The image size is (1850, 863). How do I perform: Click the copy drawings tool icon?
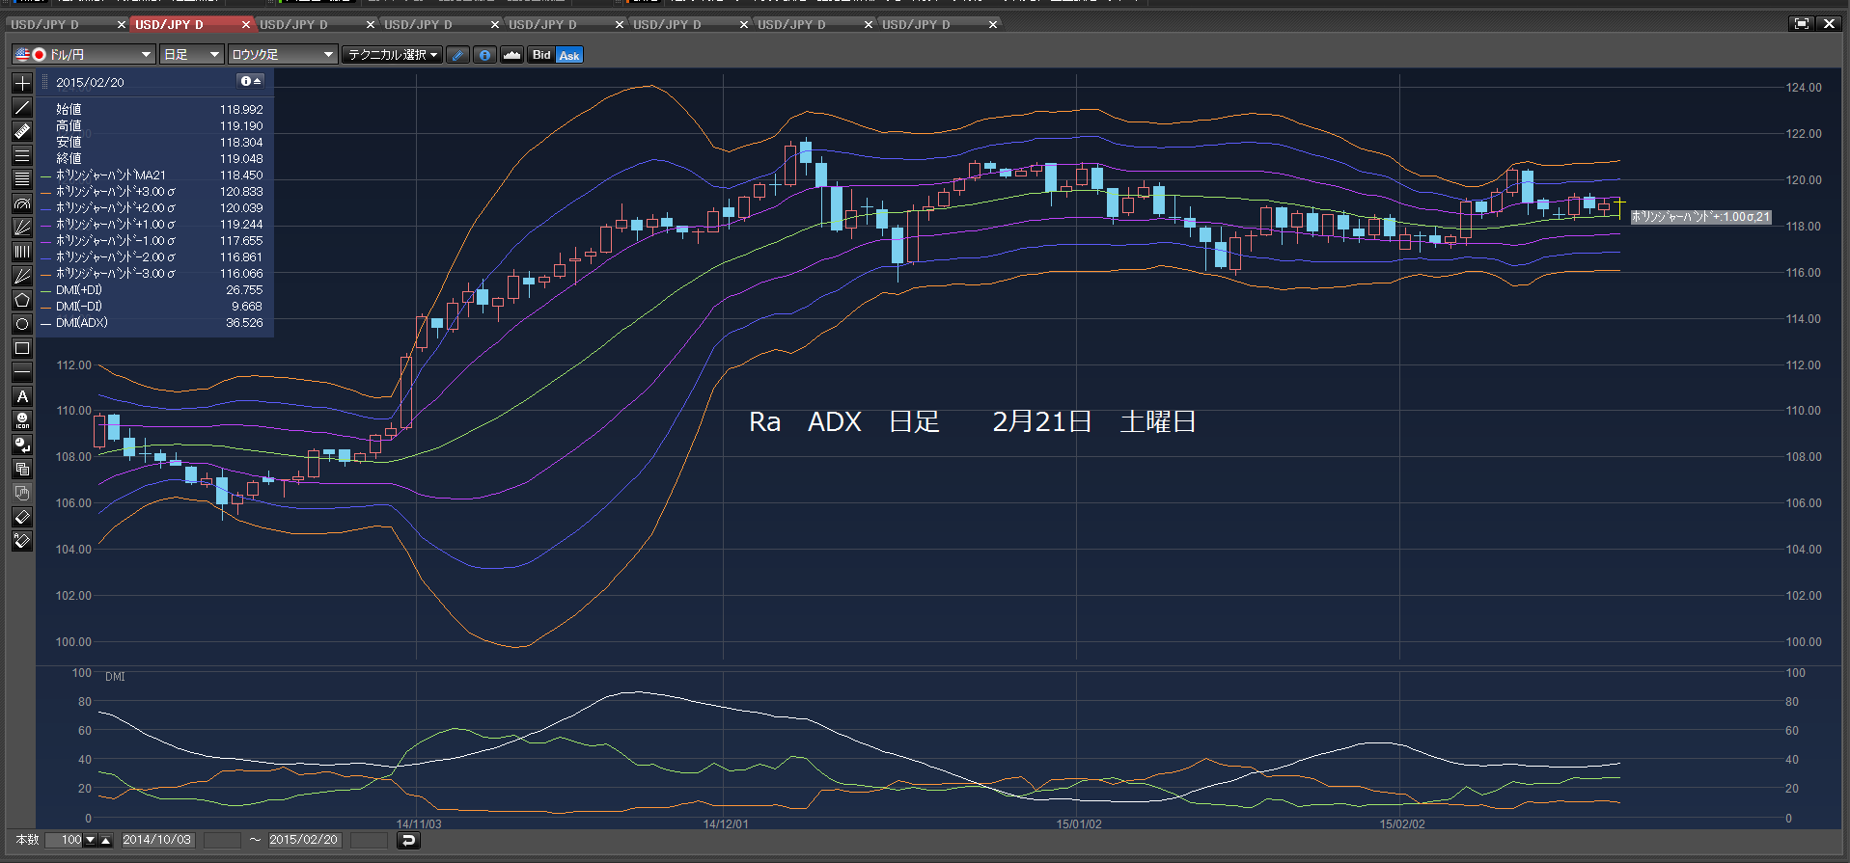click(22, 469)
